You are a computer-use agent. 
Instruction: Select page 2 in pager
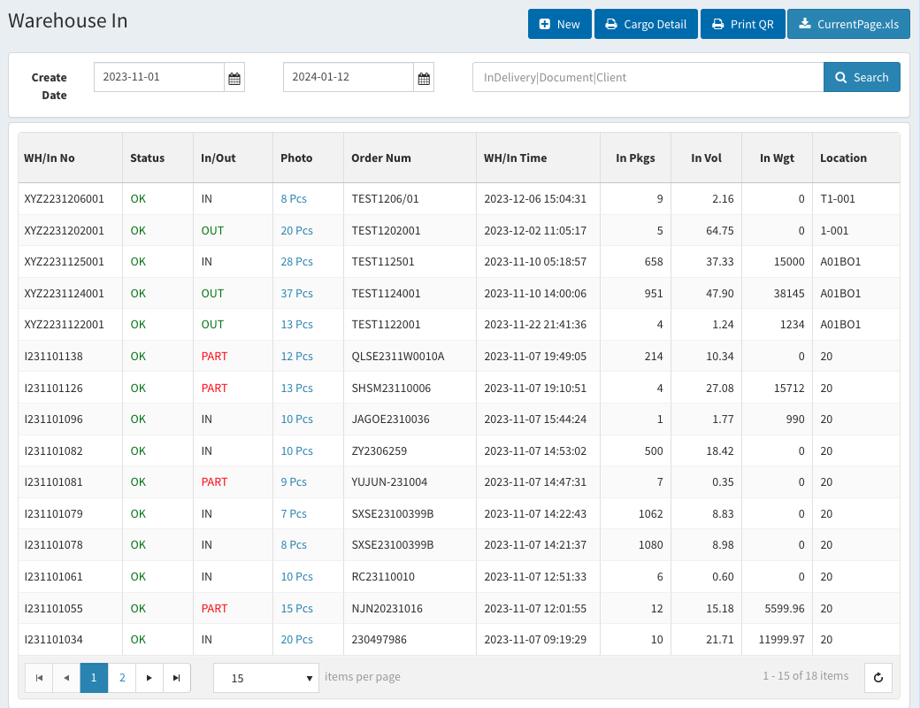coord(122,678)
